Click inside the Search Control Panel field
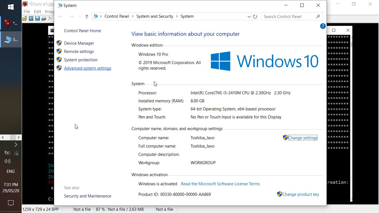This screenshot has height=213, width=379. (x=289, y=16)
